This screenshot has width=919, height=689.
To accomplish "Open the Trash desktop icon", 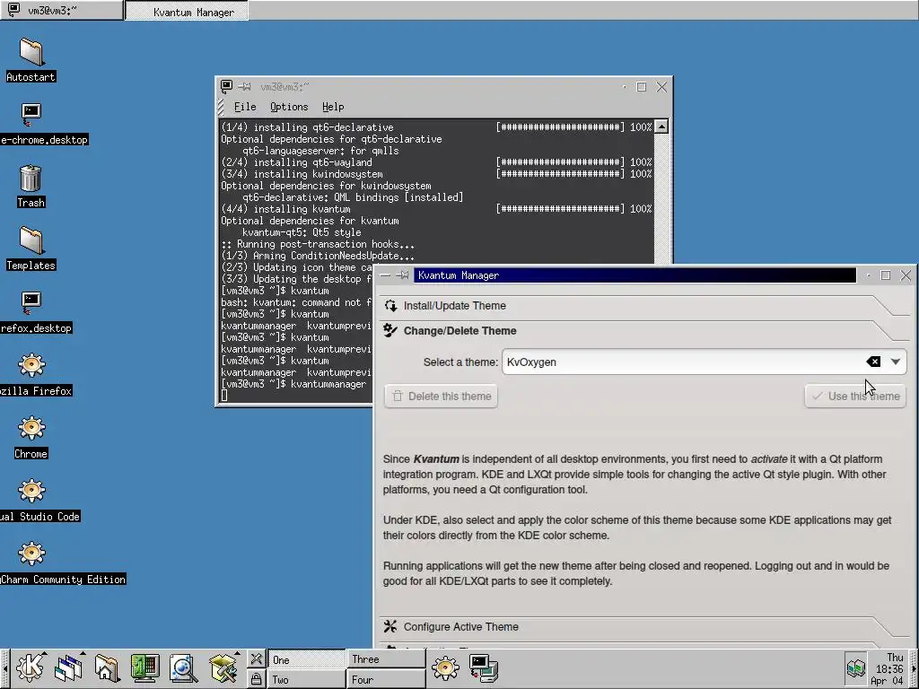I will 31,187.
